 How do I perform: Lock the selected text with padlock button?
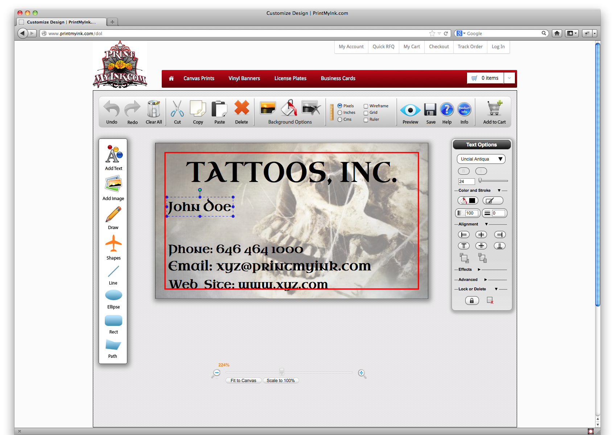click(x=472, y=301)
